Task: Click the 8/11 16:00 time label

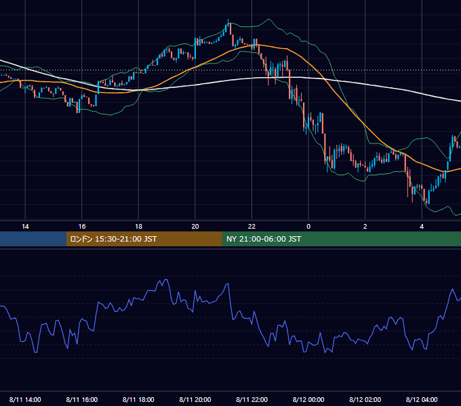Action: 82,399
